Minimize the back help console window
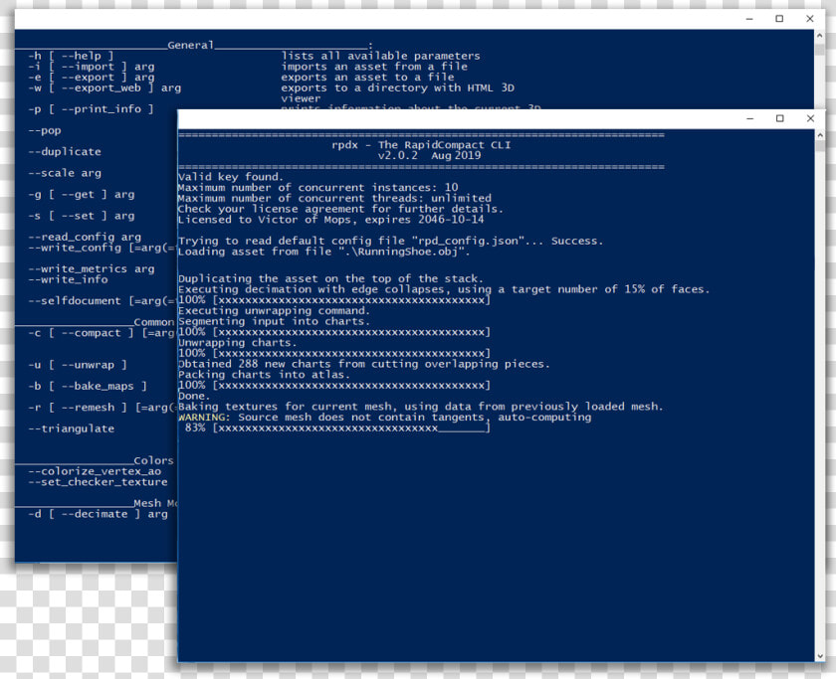This screenshot has width=836, height=679. point(749,19)
